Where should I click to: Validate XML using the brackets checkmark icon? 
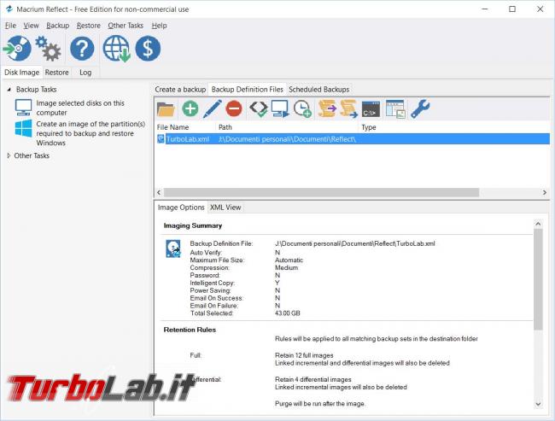coord(258,108)
